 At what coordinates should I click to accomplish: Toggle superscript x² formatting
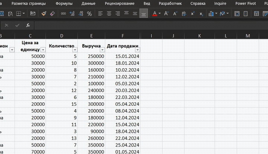click(193, 13)
